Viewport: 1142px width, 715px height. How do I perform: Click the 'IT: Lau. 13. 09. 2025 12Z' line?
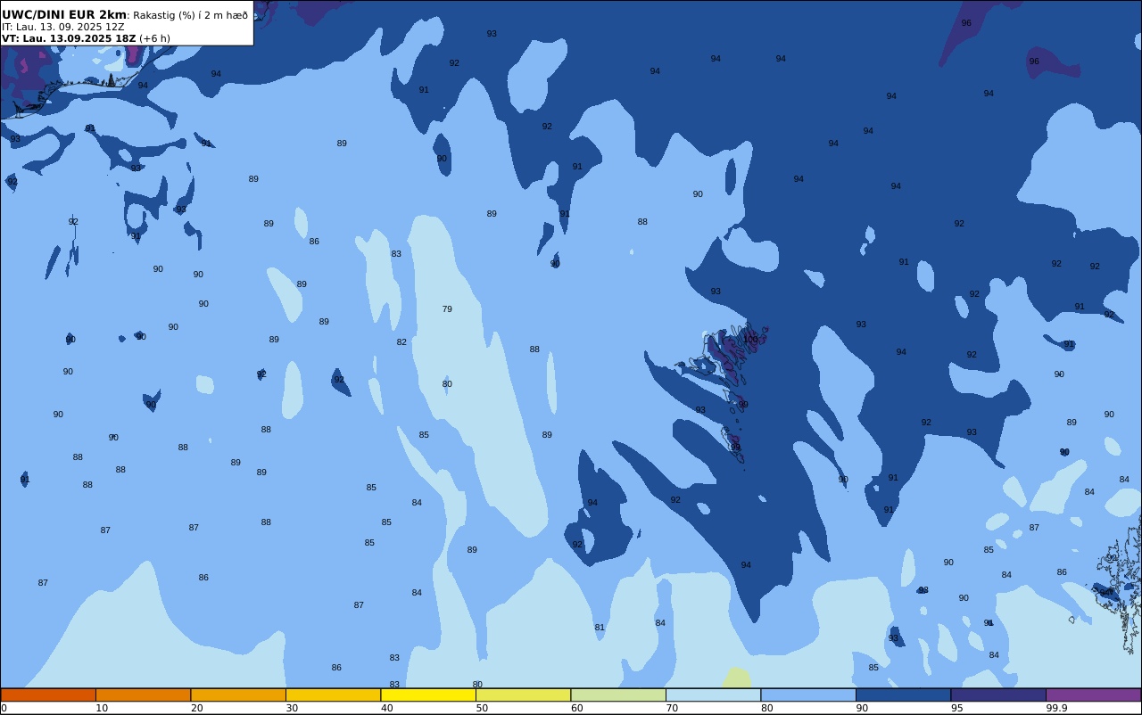[63, 27]
